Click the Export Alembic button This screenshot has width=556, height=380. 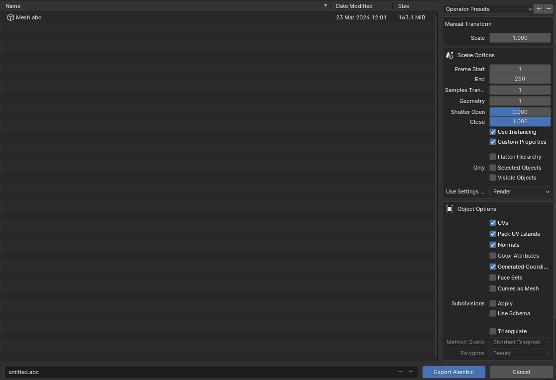coord(453,372)
